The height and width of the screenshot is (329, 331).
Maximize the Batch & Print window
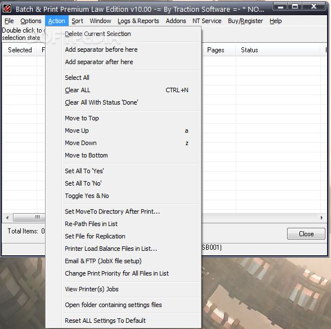pos(295,7)
